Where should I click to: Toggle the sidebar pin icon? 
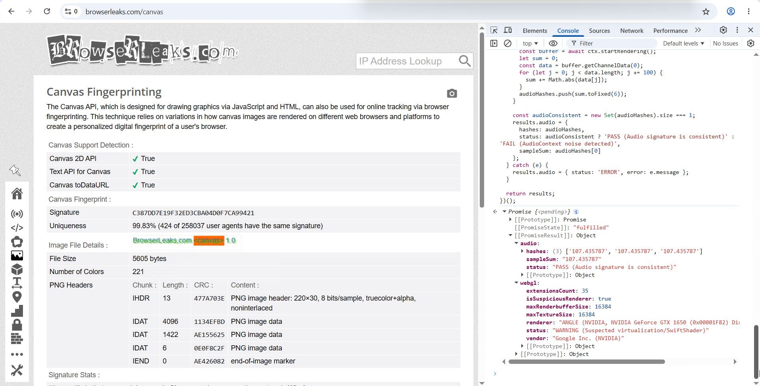pos(15,170)
